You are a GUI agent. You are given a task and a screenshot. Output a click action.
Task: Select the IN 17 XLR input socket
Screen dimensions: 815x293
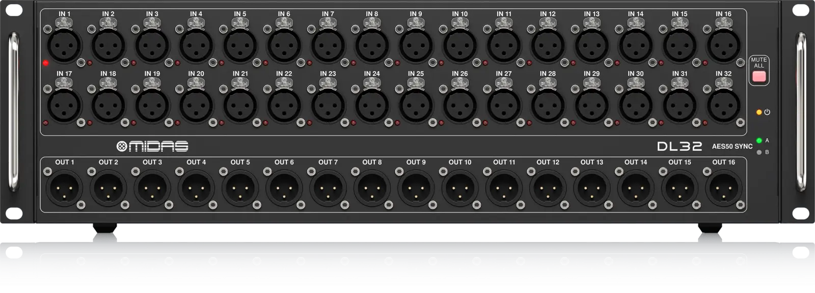(64, 105)
